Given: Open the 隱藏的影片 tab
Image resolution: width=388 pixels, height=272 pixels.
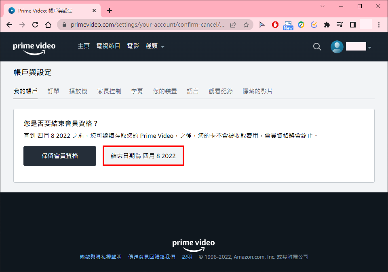Looking at the screenshot, I should (x=257, y=91).
